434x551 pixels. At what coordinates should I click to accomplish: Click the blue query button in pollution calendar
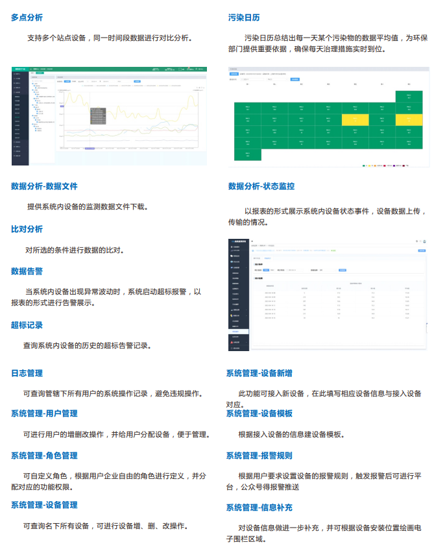(294, 79)
